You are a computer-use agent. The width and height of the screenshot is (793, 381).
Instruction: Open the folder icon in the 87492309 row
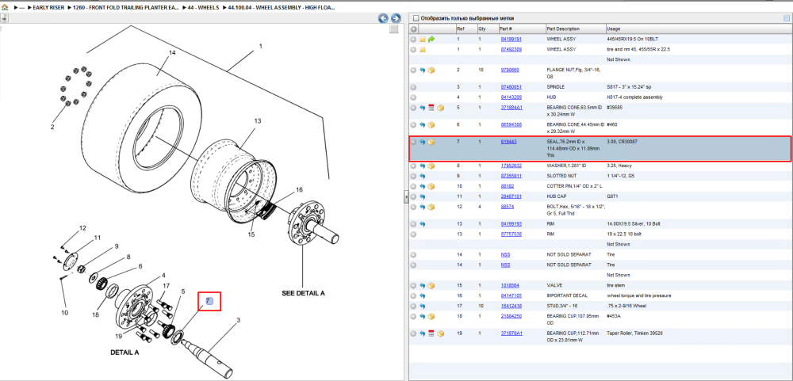pyautogui.click(x=423, y=50)
